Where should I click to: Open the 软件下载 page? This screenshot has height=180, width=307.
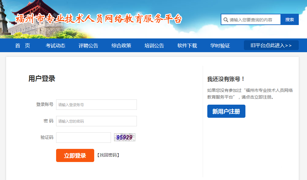pyautogui.click(x=187, y=46)
